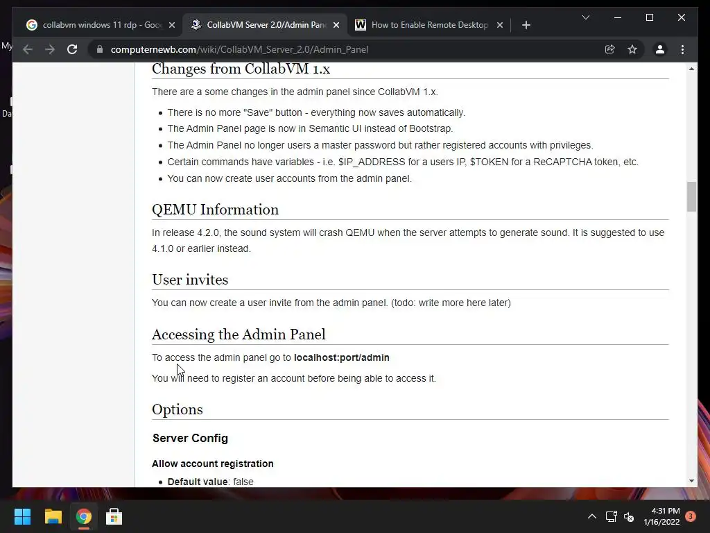Click the scrollbar down arrow
710x533 pixels.
[691, 481]
